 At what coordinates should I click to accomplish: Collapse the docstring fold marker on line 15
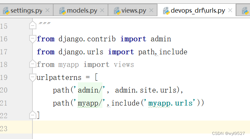[x=33, y=25]
